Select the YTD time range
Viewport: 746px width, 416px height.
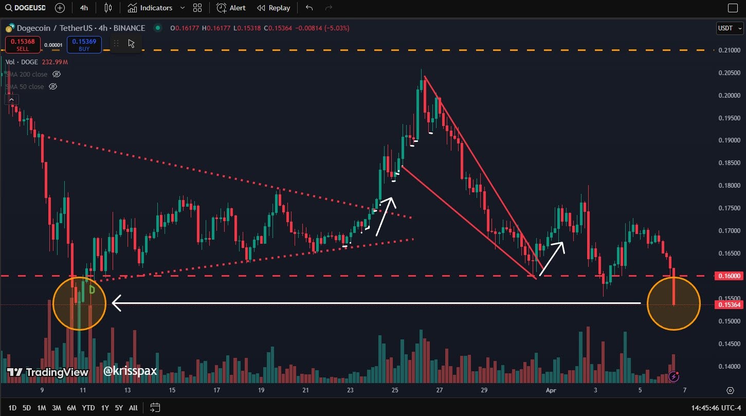88,408
